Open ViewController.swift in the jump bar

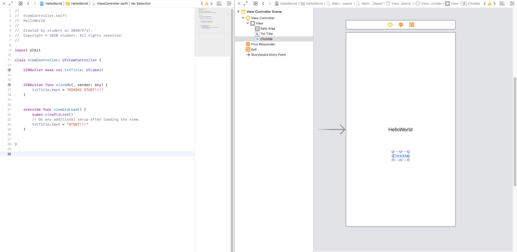click(x=111, y=4)
